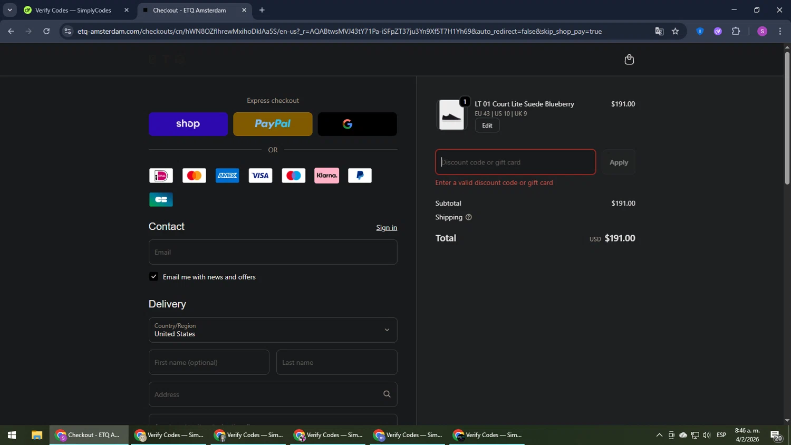Open the taskbar clock and date
The height and width of the screenshot is (445, 791).
click(x=747, y=435)
